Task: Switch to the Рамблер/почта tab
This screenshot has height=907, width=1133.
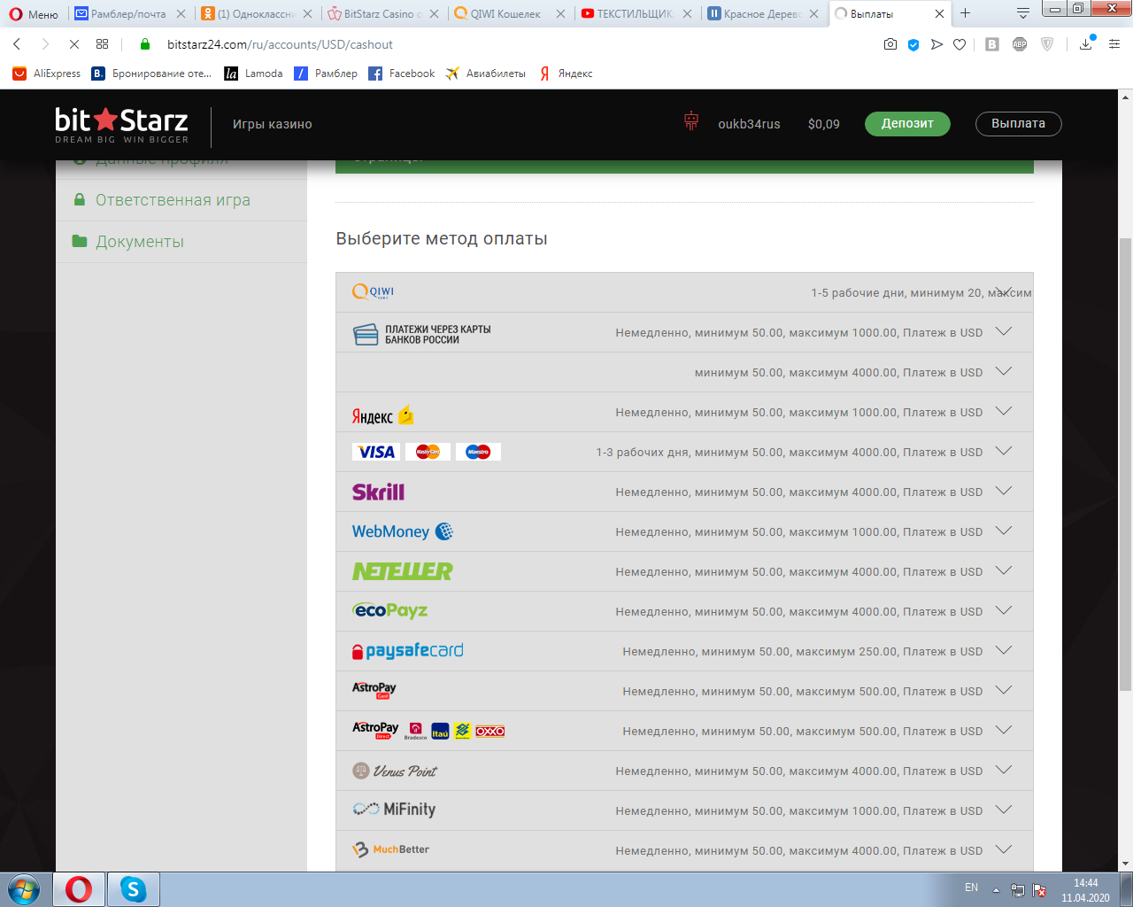Action: pyautogui.click(x=128, y=14)
